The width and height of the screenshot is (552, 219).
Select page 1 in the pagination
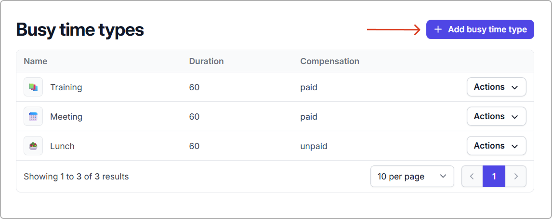tap(494, 177)
